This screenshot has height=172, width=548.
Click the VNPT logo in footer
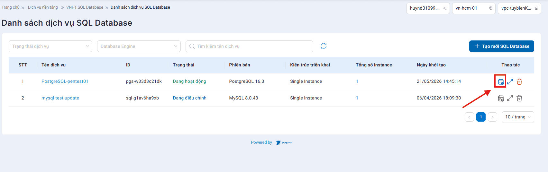(284, 142)
